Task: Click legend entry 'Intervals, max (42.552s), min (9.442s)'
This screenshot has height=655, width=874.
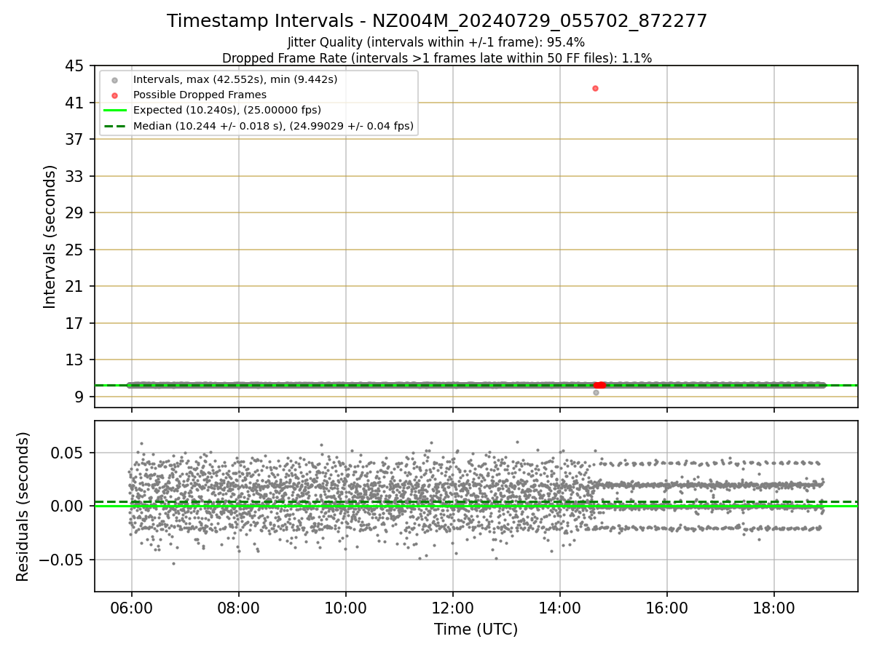Action: pos(235,79)
